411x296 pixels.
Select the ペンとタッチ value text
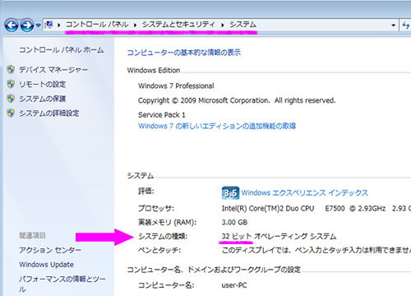[316, 250]
